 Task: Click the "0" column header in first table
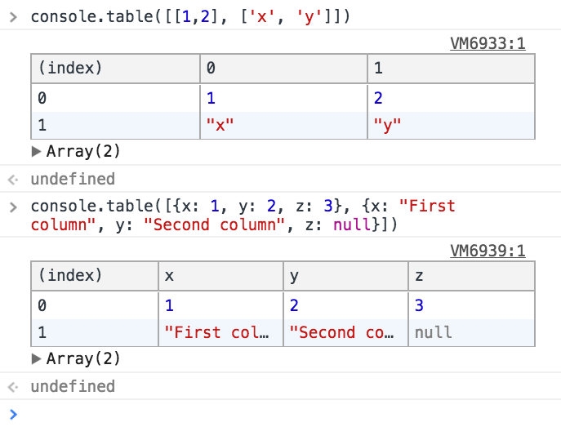point(283,69)
